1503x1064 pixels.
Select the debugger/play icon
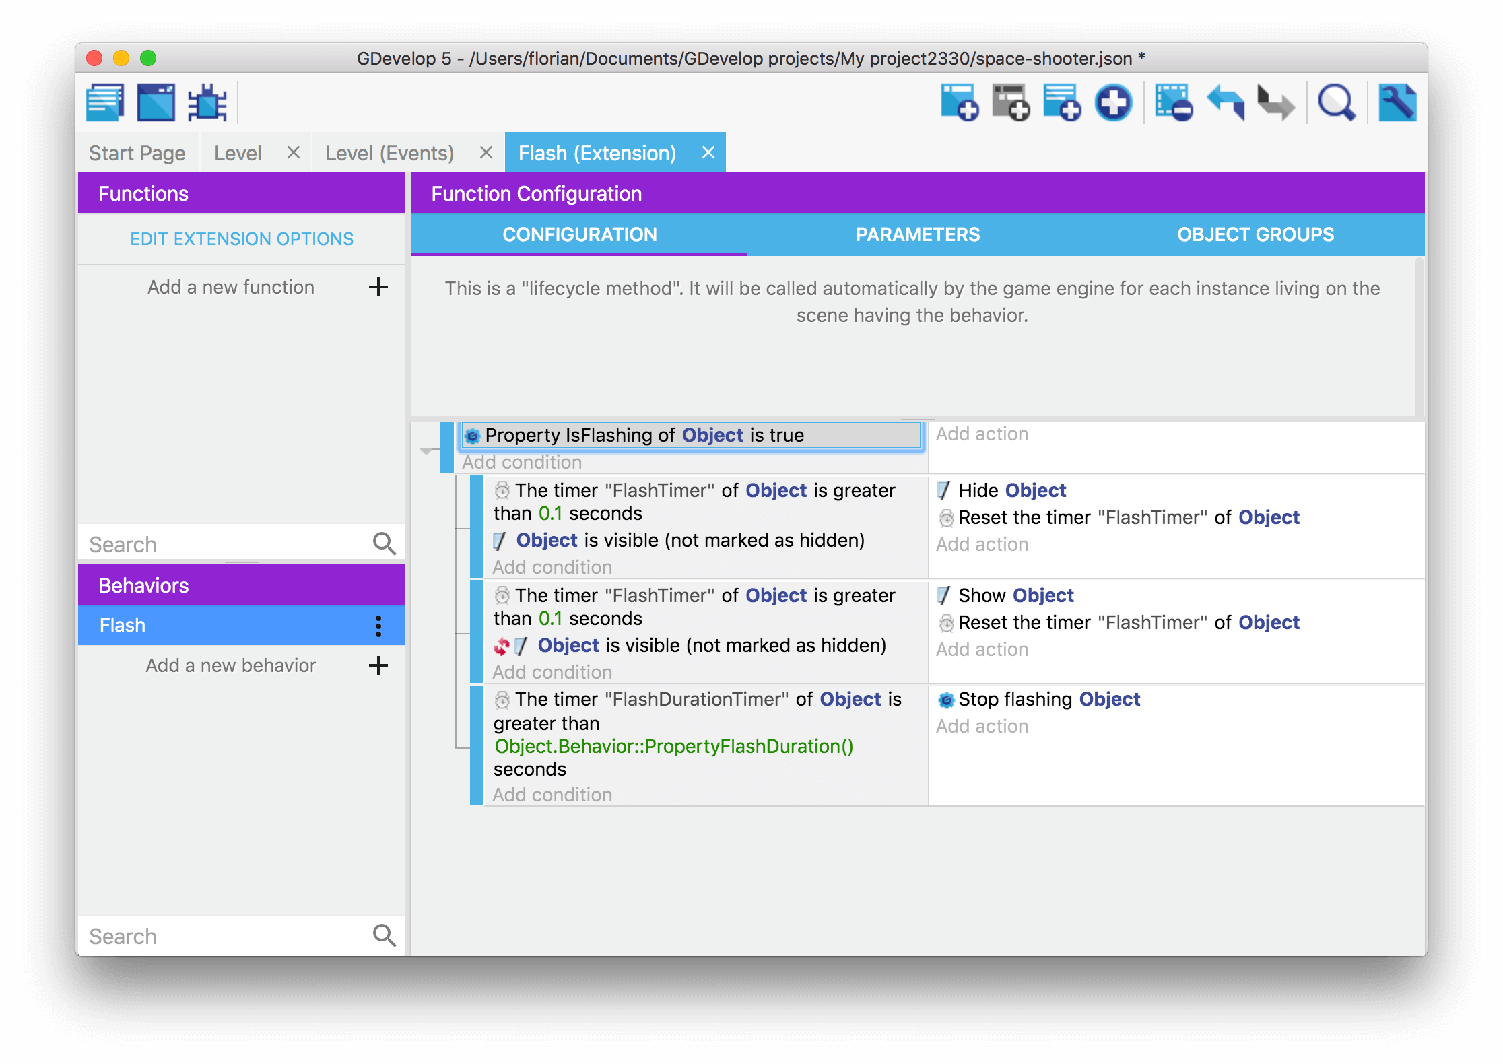[207, 102]
